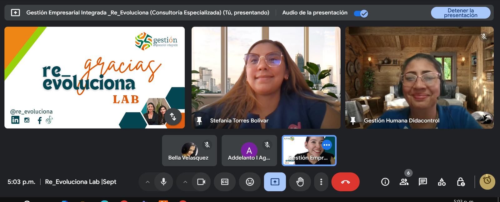The width and height of the screenshot is (500, 202).
Task: Click the highlighted present screen button
Action: click(275, 182)
